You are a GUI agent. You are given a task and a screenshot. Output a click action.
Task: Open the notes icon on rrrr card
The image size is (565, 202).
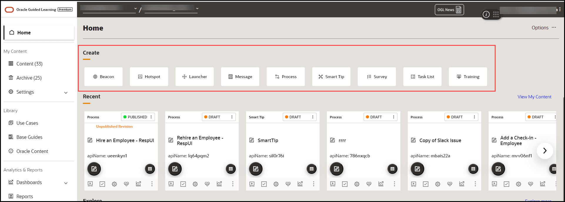click(x=392, y=169)
